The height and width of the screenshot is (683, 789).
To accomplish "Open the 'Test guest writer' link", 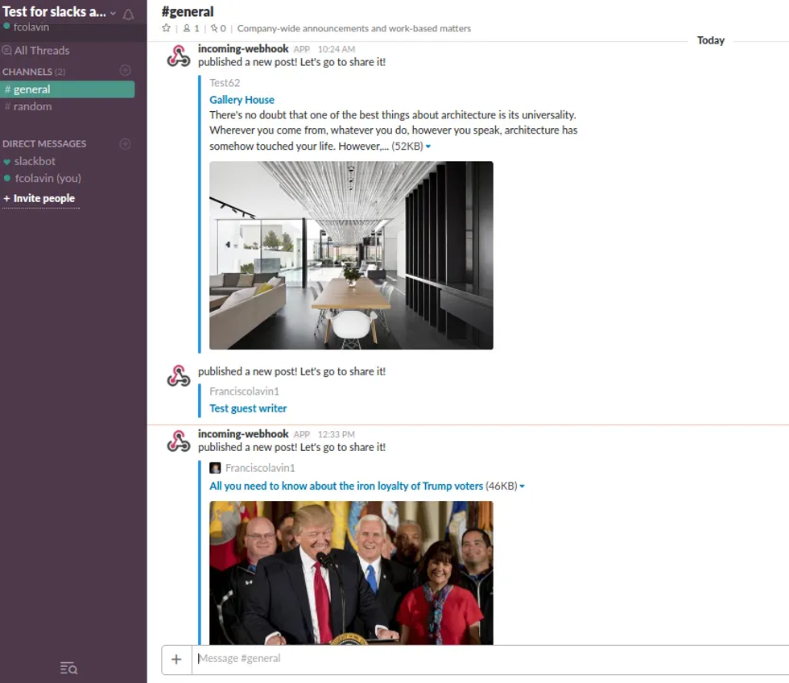I will click(248, 408).
